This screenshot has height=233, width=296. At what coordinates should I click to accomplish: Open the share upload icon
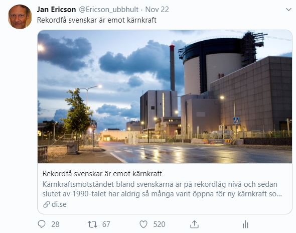click(x=194, y=224)
